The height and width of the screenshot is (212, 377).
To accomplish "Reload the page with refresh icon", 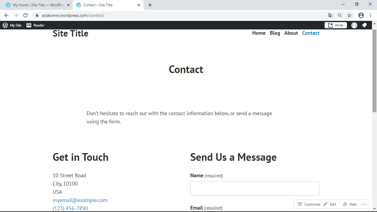I will coord(25,15).
